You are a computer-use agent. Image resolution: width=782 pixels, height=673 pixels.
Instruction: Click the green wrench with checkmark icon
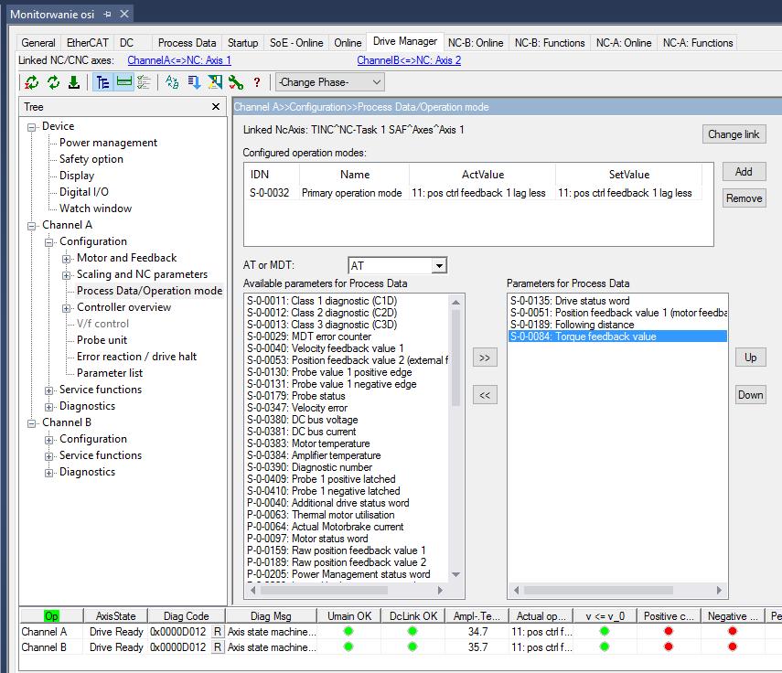click(x=236, y=82)
